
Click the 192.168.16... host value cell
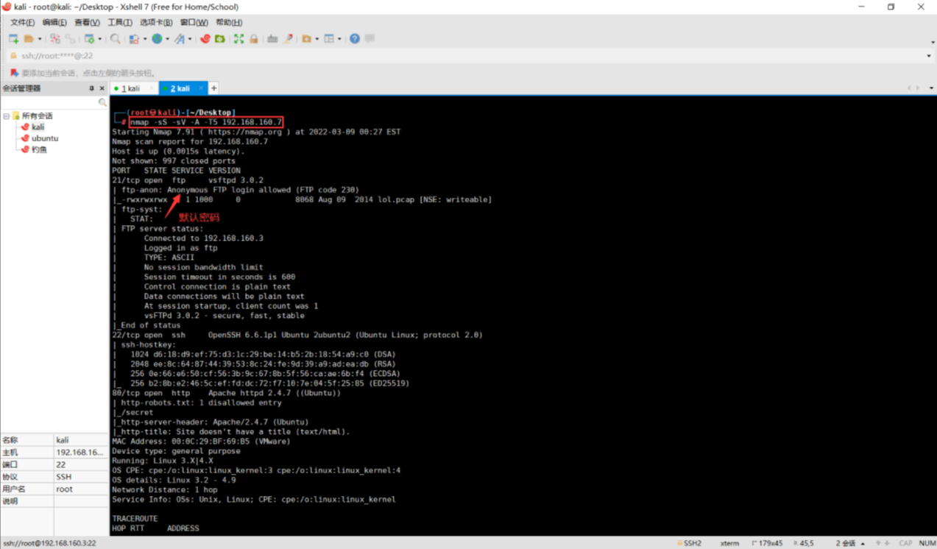pos(81,452)
